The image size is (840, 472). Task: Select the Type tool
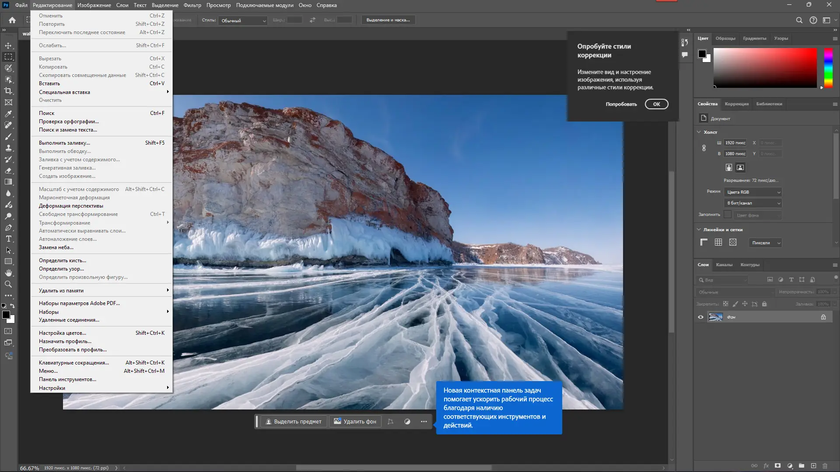[x=8, y=239]
